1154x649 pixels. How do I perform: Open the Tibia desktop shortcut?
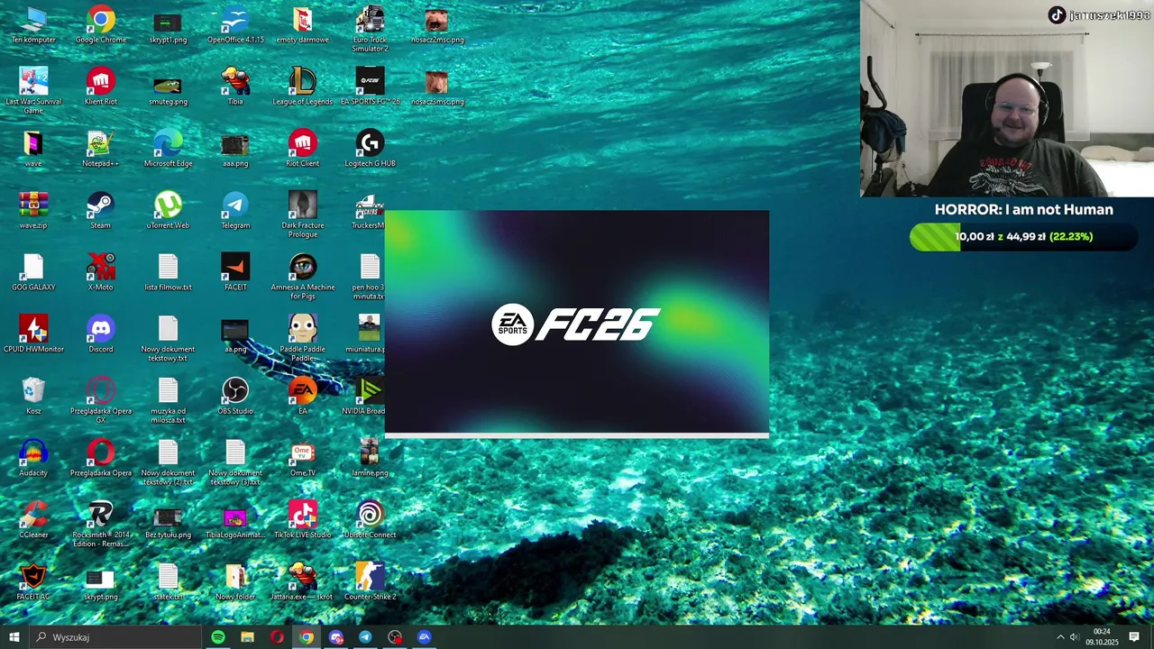(235, 87)
